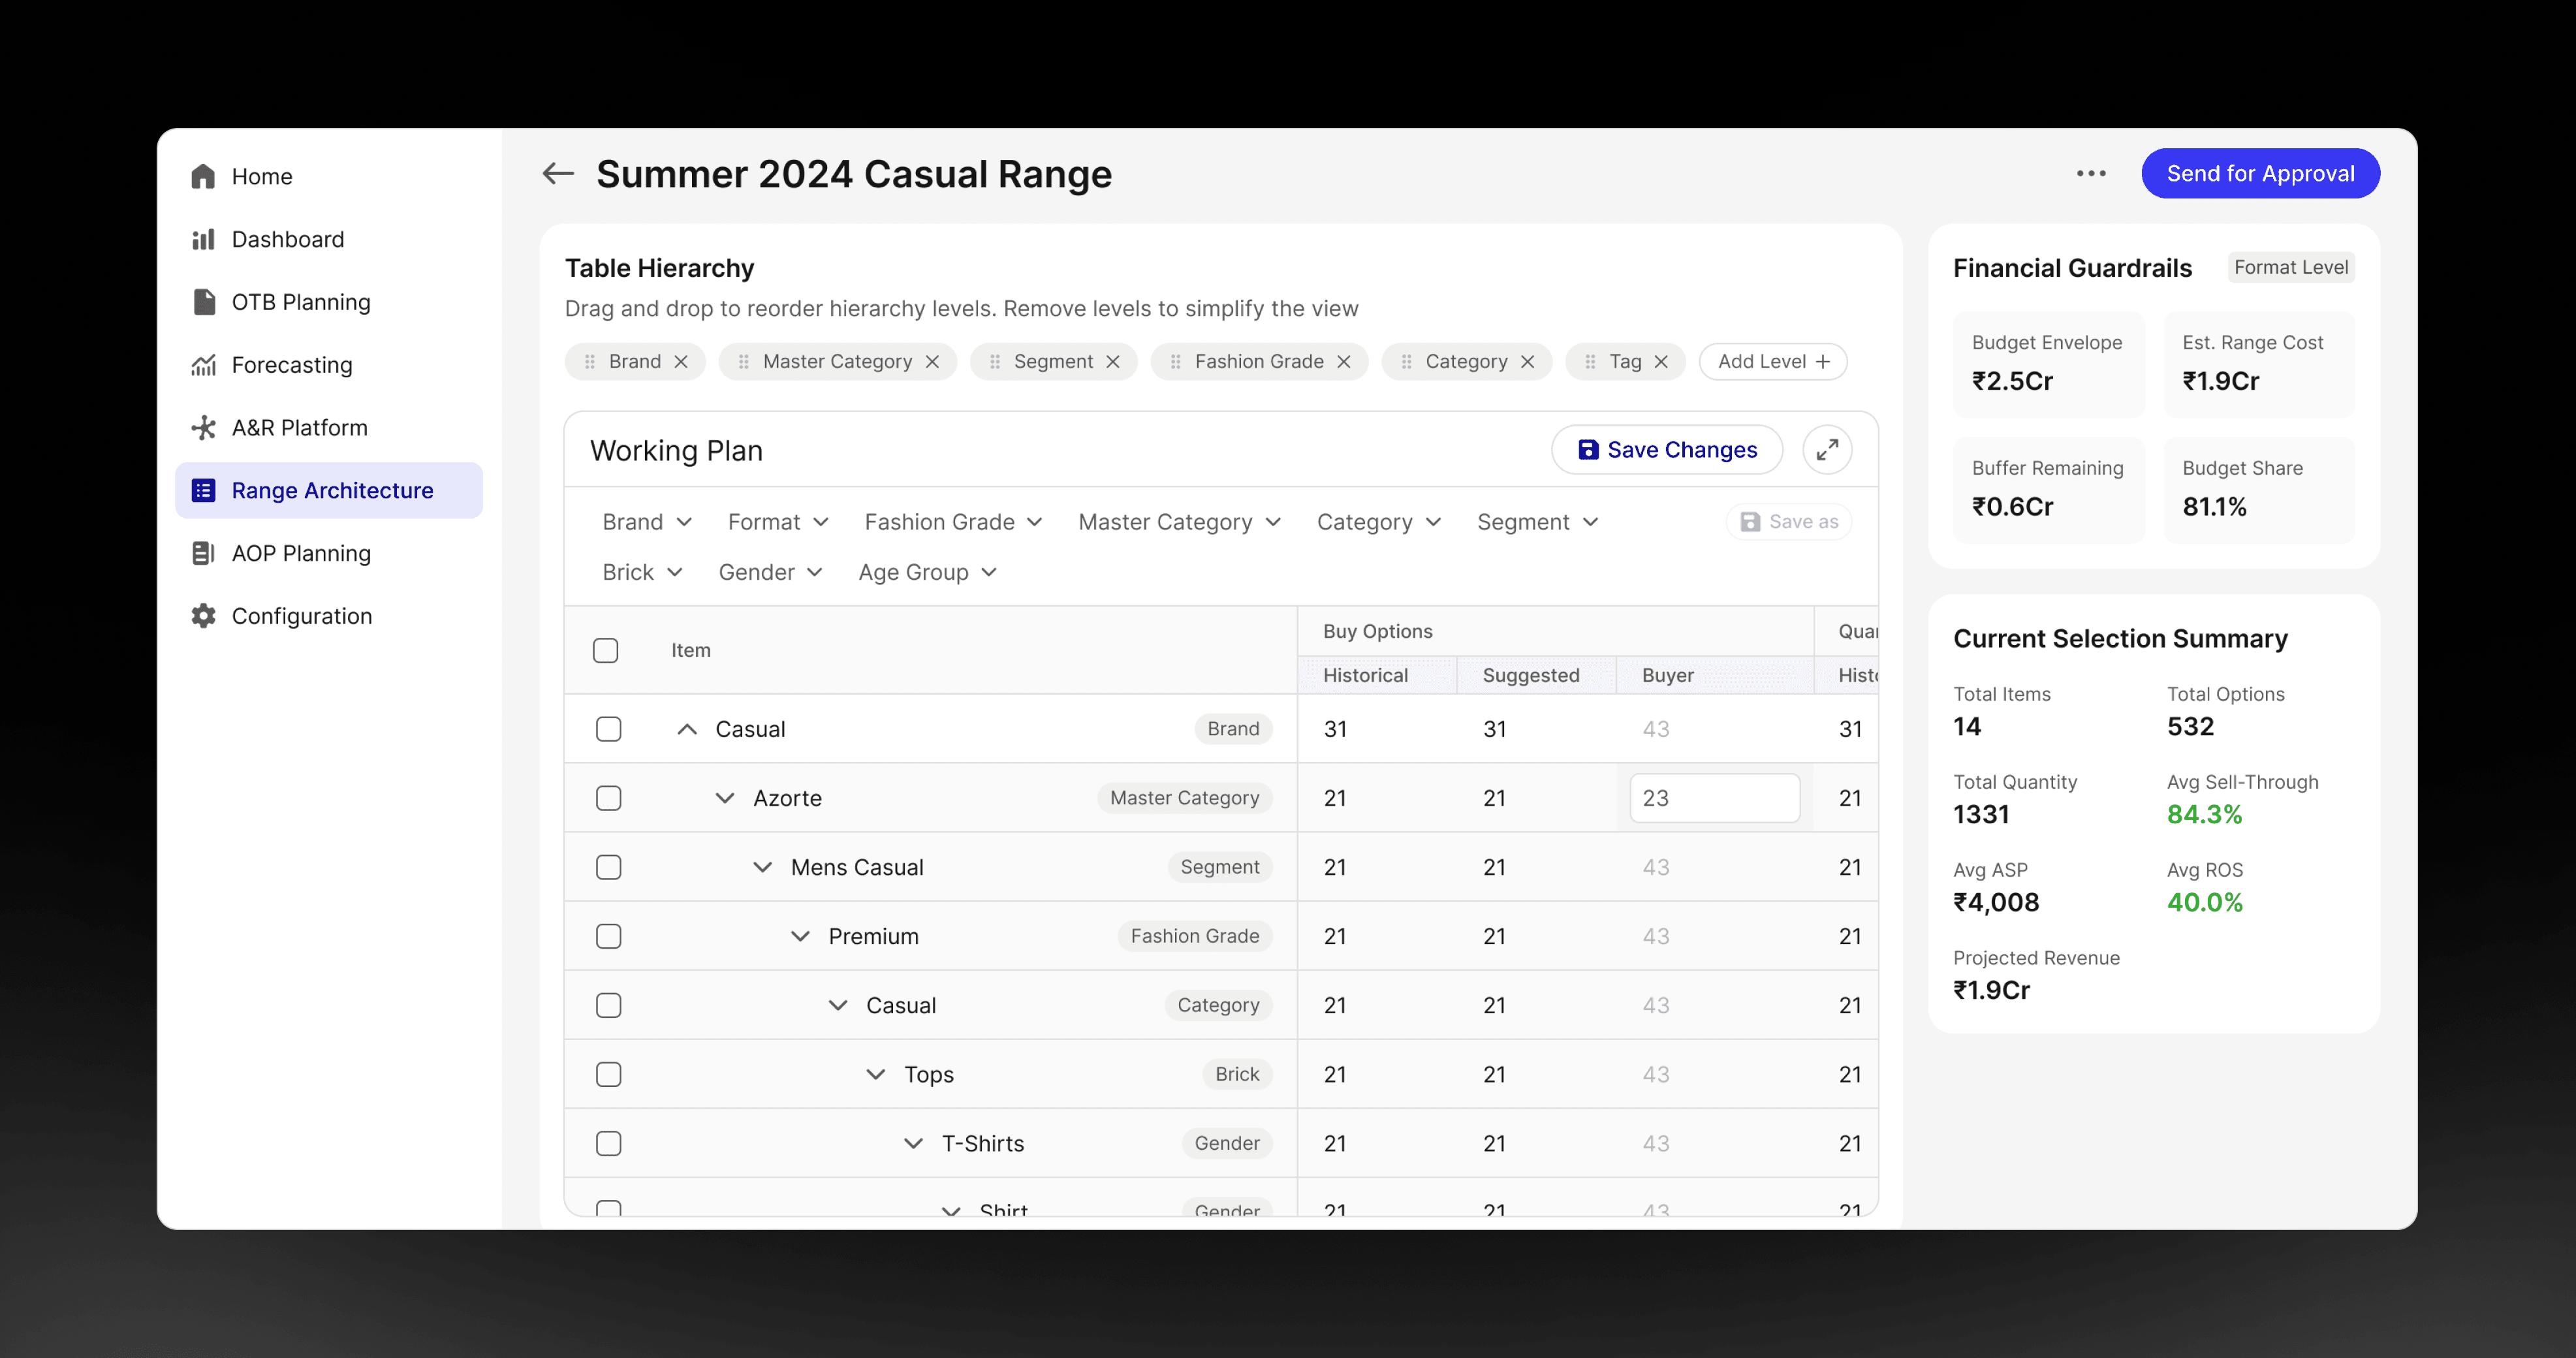Open the Master Category filter dropdown

click(1179, 522)
